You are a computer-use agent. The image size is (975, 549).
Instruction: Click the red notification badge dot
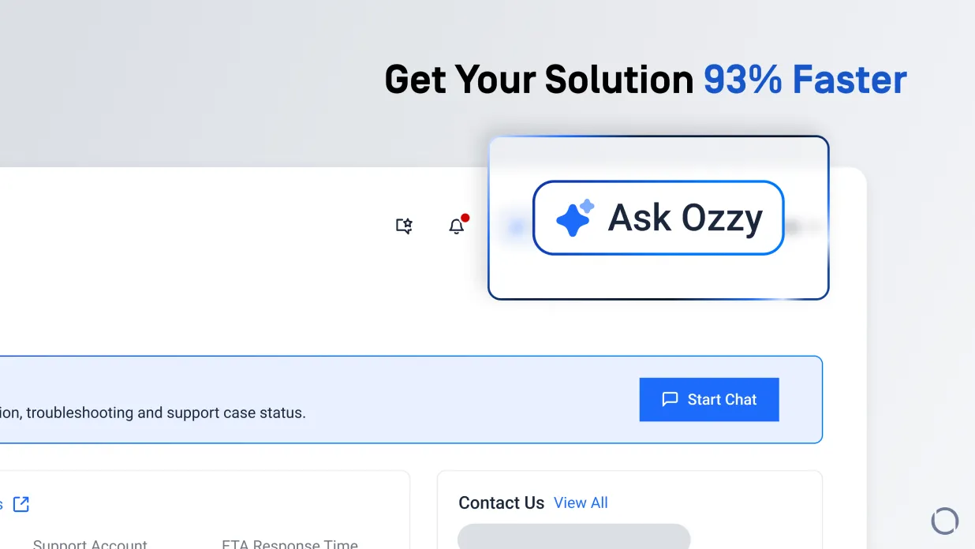(x=465, y=218)
